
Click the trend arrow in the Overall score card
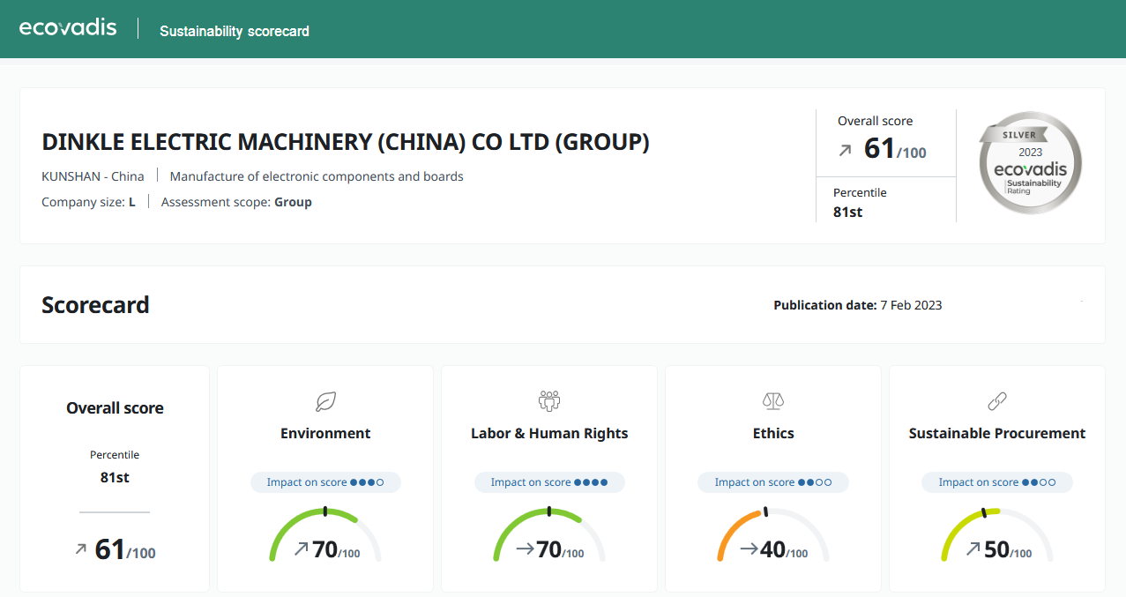(x=81, y=549)
